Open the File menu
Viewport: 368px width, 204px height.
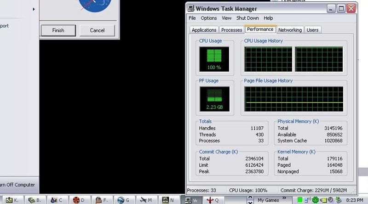(192, 18)
